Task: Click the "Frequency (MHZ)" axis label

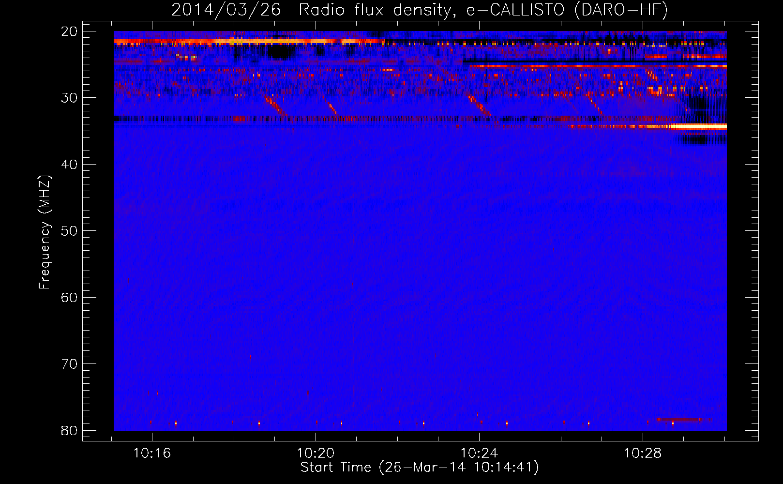Action: (x=45, y=232)
